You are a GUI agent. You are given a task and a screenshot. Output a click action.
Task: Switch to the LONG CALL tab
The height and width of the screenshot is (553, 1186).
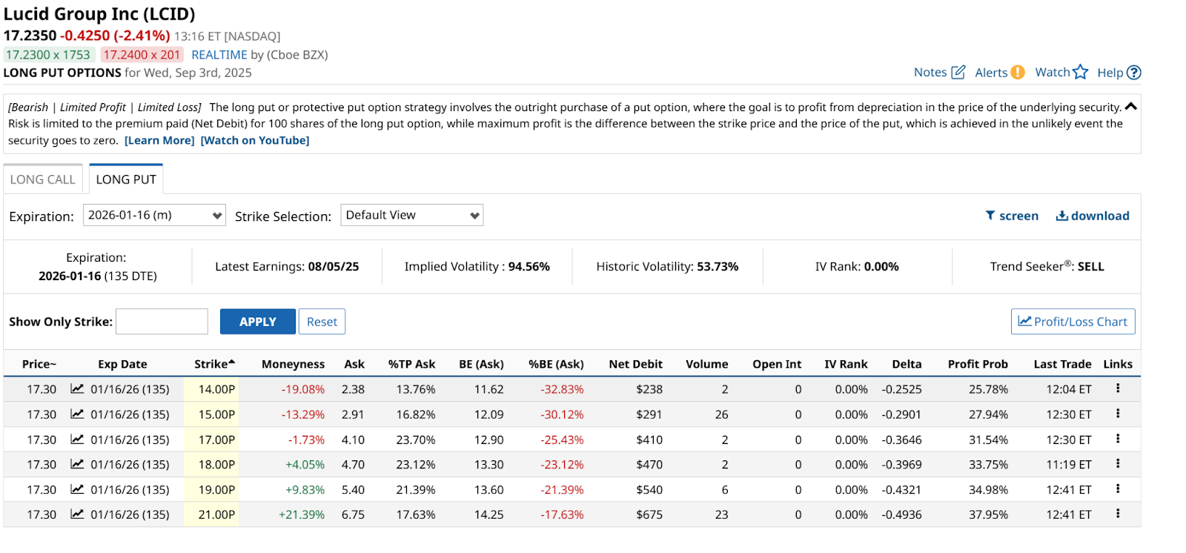point(43,179)
